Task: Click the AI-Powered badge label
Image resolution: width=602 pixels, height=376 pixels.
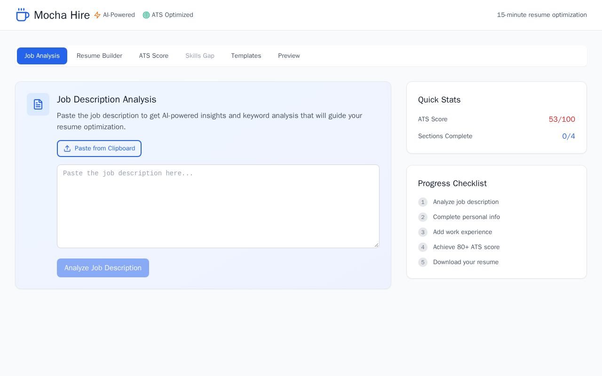Action: coord(119,15)
